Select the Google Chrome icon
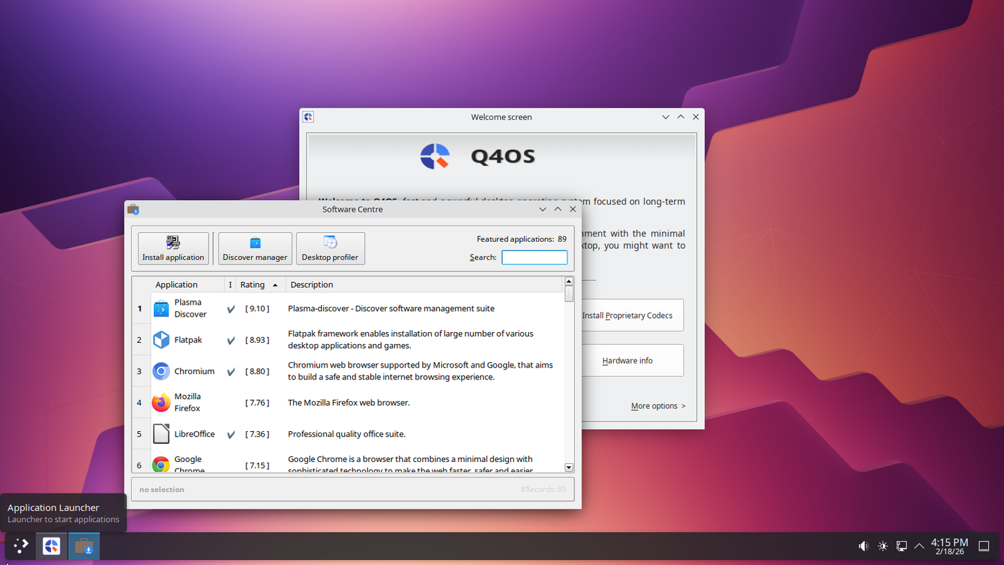The width and height of the screenshot is (1004, 565). coord(161,465)
